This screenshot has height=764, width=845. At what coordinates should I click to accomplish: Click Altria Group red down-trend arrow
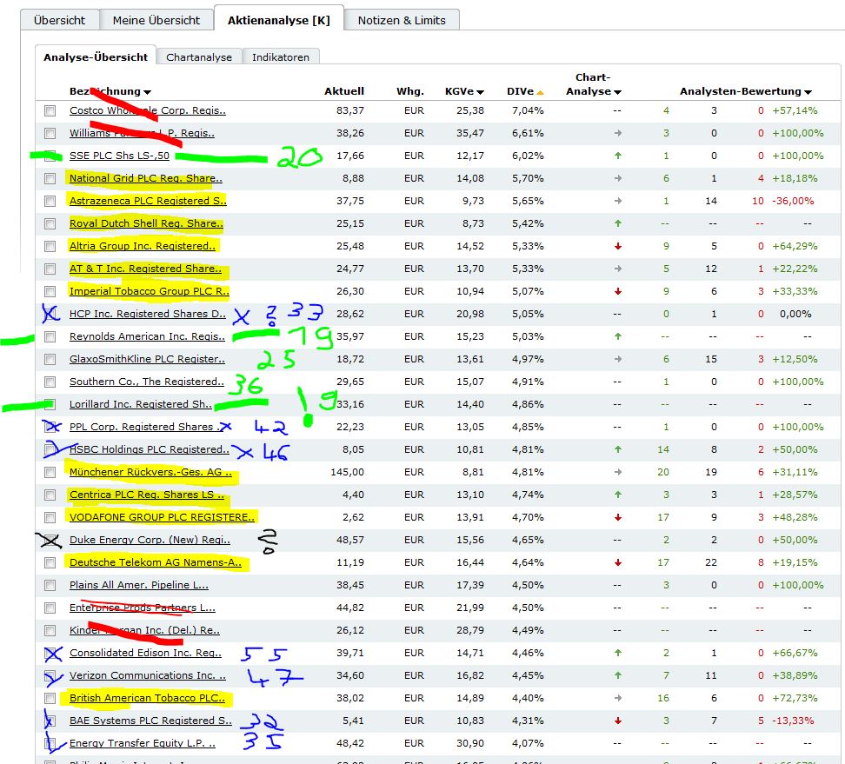tap(617, 246)
